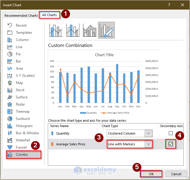
Task: Switch to the Recommended Charts tab
Action: (21, 16)
